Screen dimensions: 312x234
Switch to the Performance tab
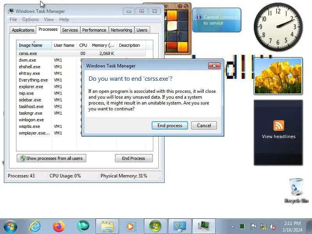[94, 30]
